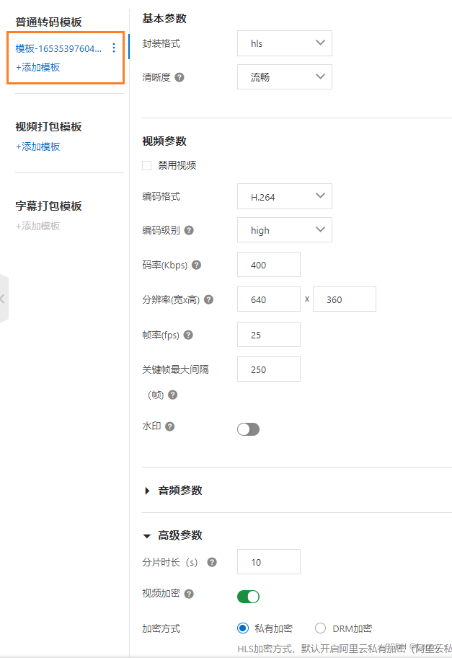The image size is (452, 658).
Task: Click the 封装格式 label
Action: point(161,43)
